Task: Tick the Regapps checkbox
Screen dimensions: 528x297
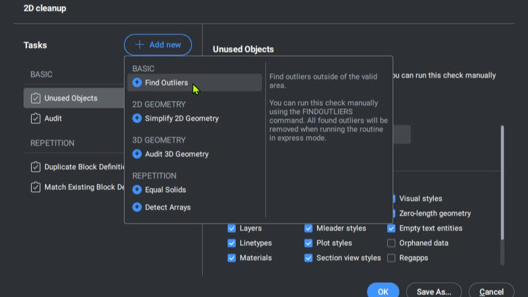Action: click(x=391, y=258)
